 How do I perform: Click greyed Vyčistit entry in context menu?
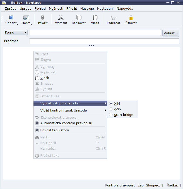pyautogui.click(x=70, y=89)
